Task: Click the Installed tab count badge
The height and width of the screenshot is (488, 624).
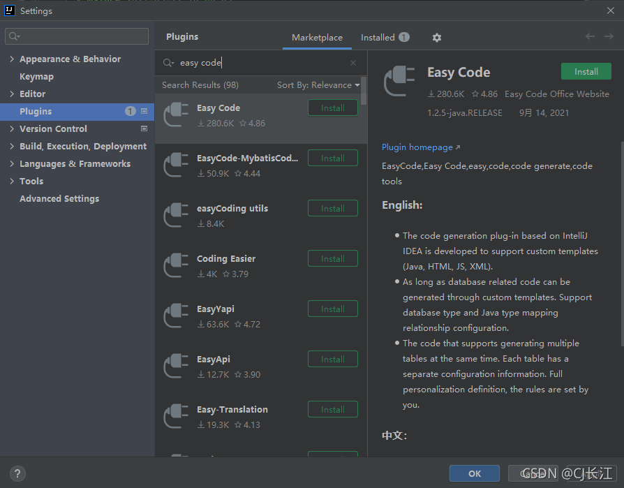Action: click(404, 37)
